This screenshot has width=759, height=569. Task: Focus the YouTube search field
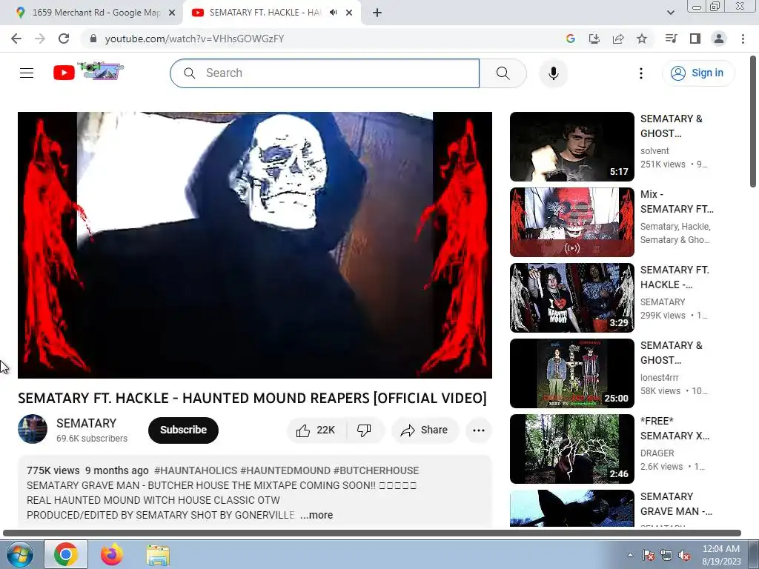pyautogui.click(x=325, y=73)
